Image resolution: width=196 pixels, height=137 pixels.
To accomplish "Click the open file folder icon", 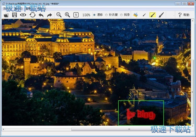I will coord(6,15).
